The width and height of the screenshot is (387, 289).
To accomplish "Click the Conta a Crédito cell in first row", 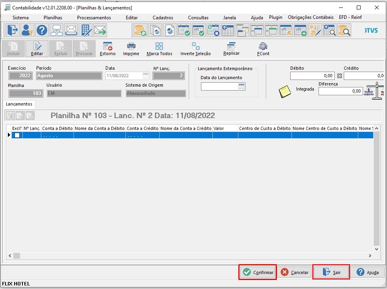I will point(142,135).
